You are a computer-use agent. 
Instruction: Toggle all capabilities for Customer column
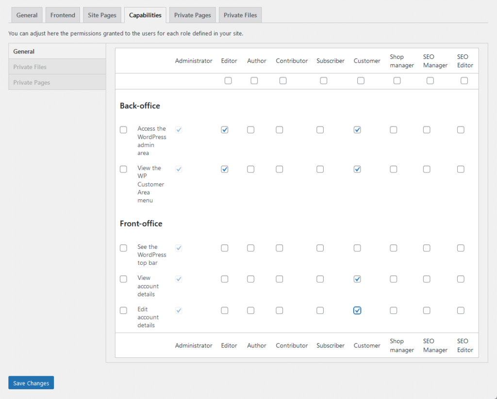[x=361, y=81]
